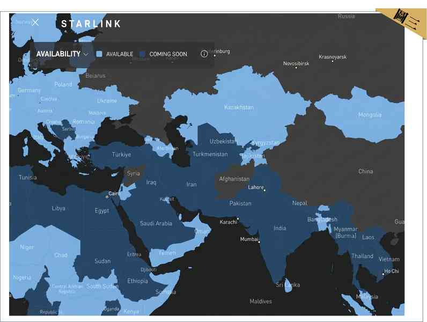
Task: Select Afghanistan on the map
Action: [234, 179]
